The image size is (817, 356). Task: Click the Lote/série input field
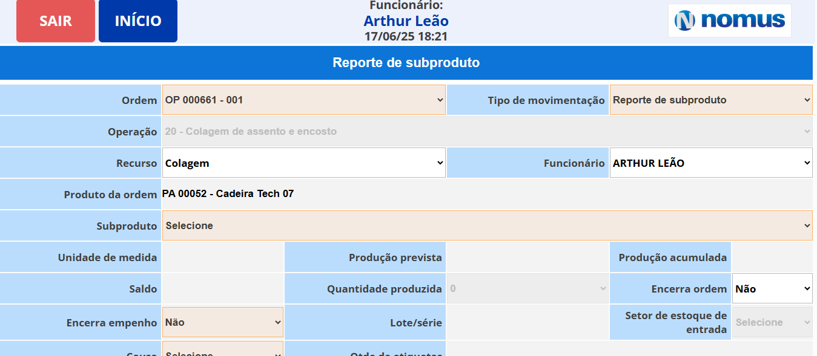click(528, 322)
